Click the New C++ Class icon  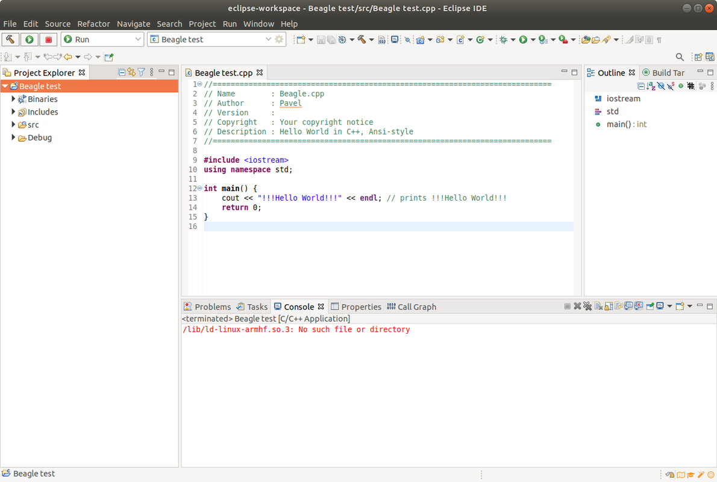480,40
